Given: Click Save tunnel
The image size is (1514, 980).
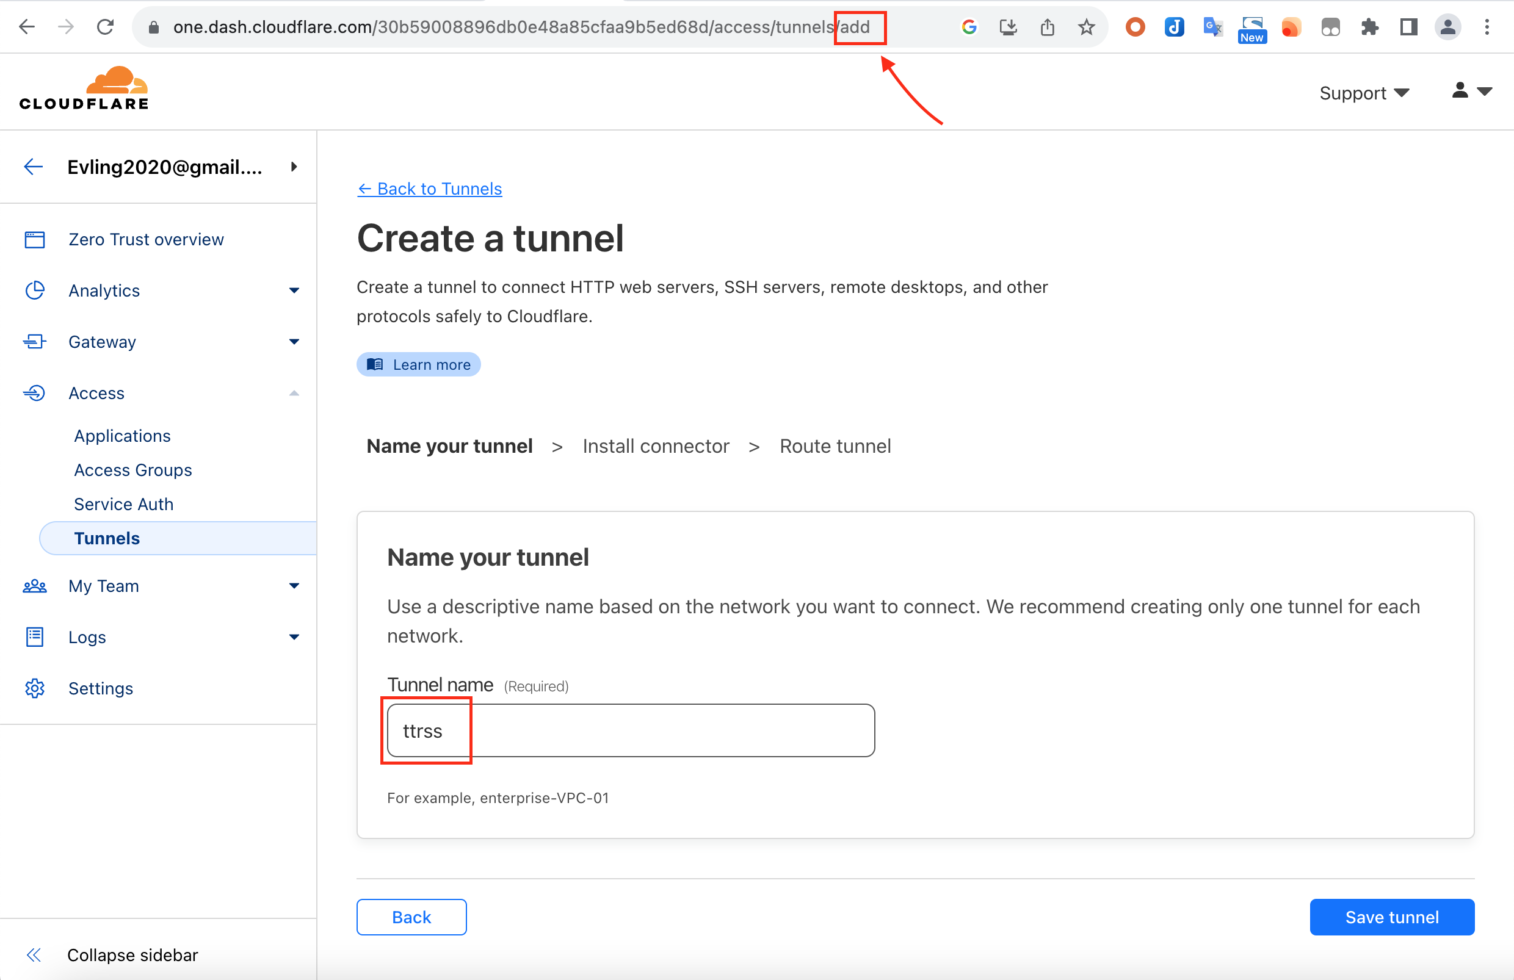Looking at the screenshot, I should point(1392,917).
